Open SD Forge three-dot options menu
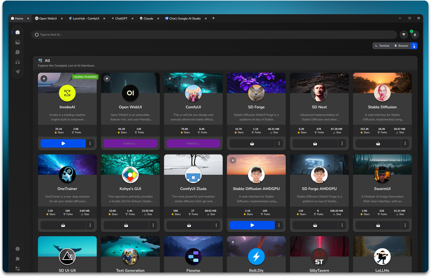The width and height of the screenshot is (431, 277). (279, 144)
